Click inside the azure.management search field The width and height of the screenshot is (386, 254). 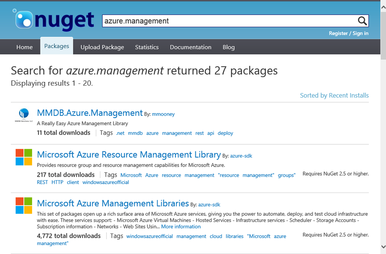pyautogui.click(x=228, y=21)
